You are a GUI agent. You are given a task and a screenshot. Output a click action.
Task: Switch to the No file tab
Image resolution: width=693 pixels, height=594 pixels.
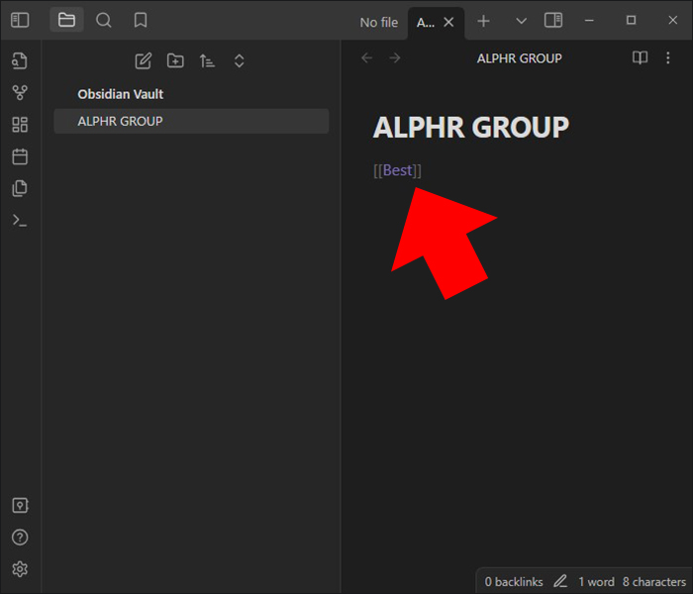tap(379, 22)
